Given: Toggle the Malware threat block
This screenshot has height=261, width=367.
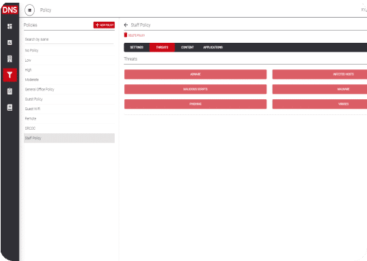Looking at the screenshot, I should point(319,89).
